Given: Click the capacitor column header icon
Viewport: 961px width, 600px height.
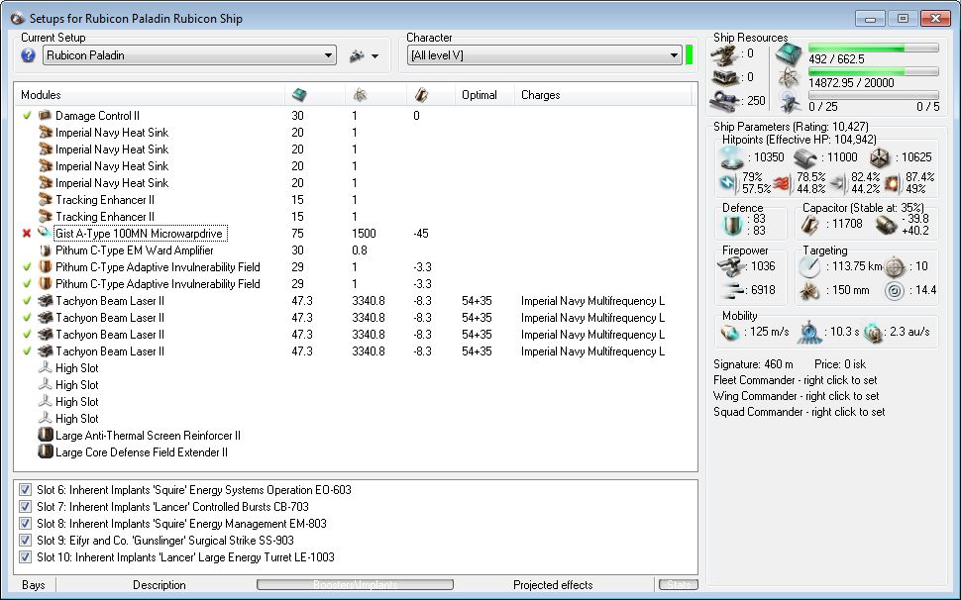Looking at the screenshot, I should [422, 95].
